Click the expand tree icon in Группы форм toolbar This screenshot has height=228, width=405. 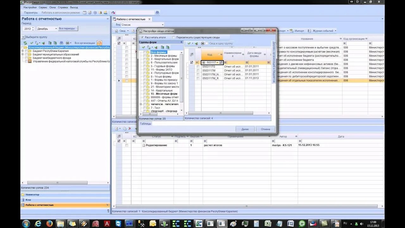(162, 47)
